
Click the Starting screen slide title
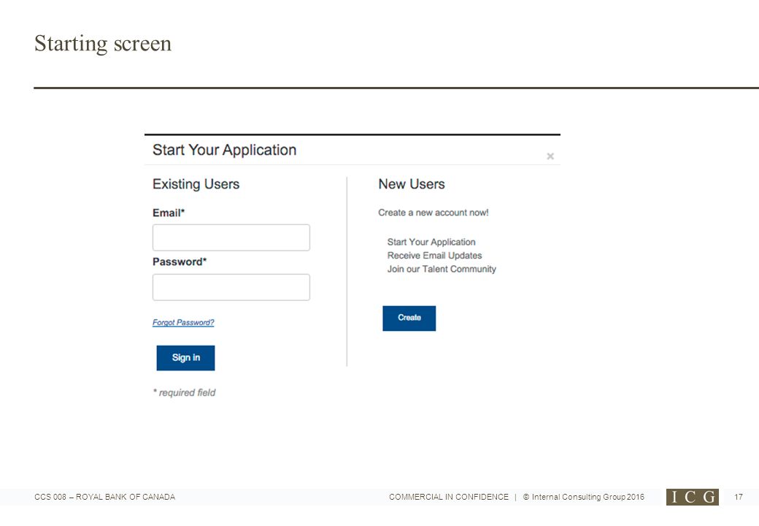point(103,44)
